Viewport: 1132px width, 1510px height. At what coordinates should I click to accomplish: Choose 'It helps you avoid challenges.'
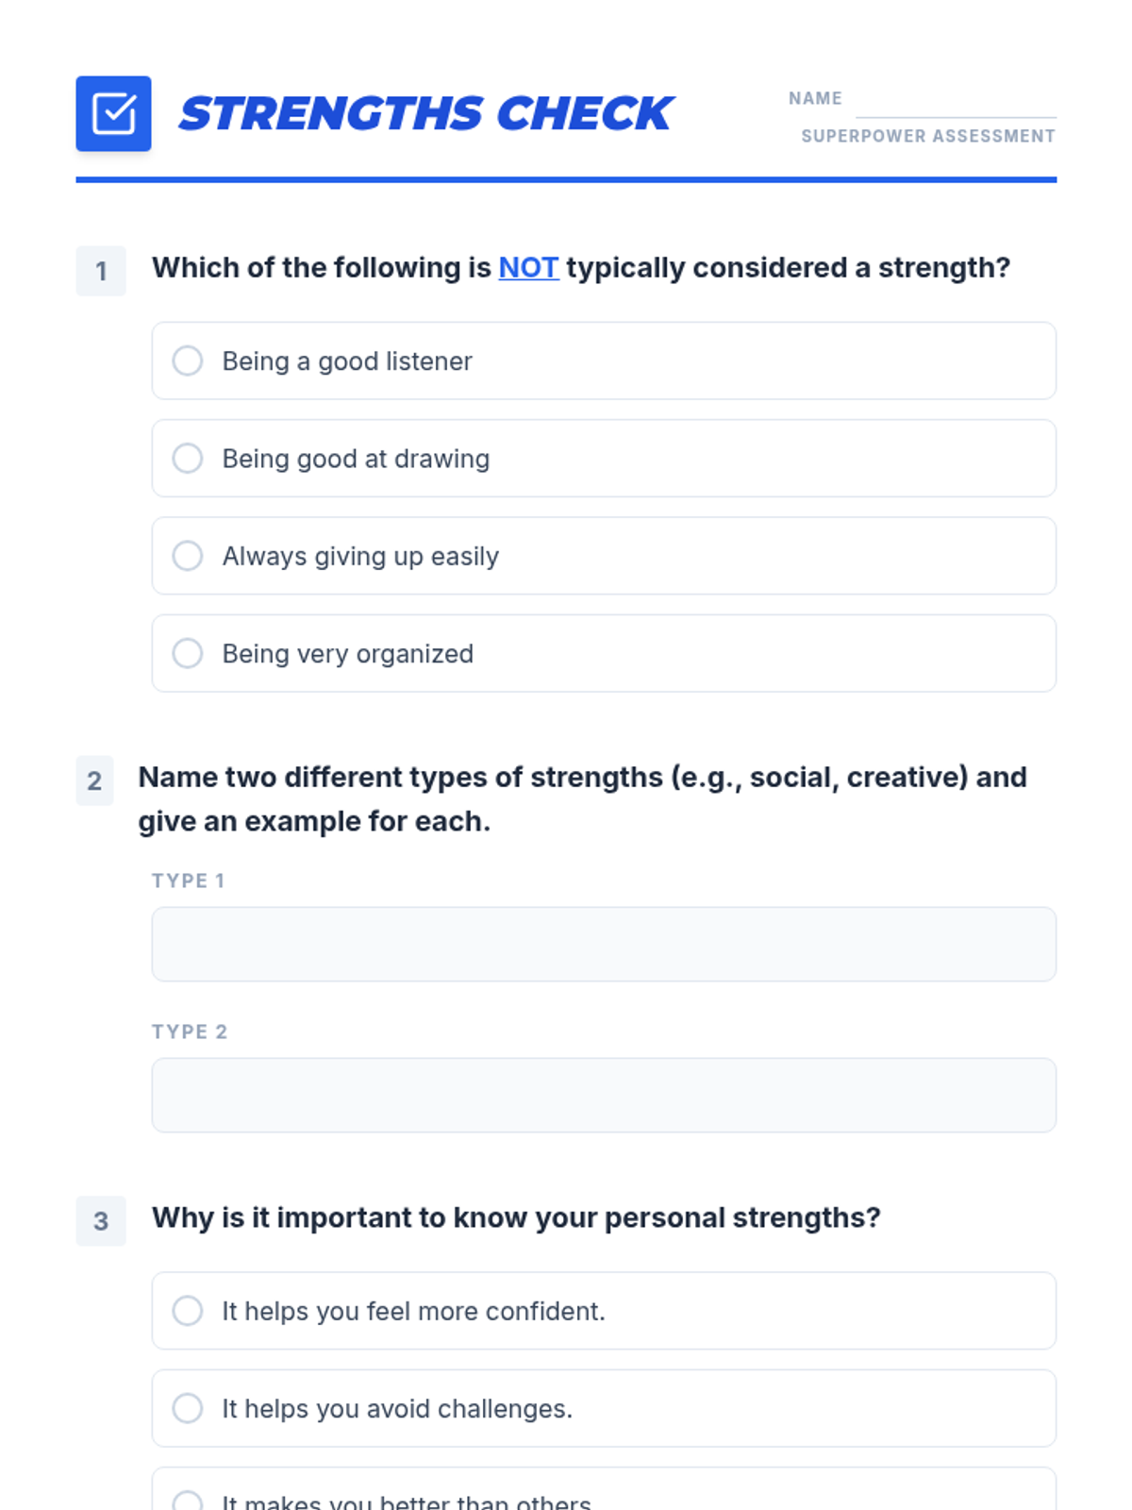pos(188,1408)
